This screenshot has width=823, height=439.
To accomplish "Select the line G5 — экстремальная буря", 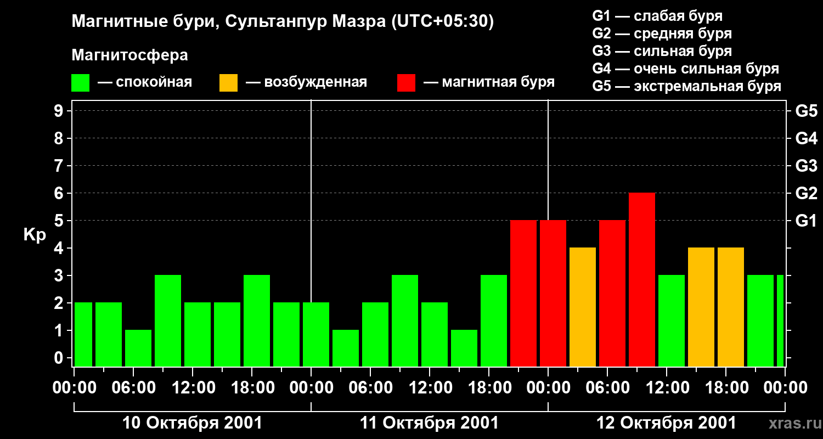I will pos(687,86).
